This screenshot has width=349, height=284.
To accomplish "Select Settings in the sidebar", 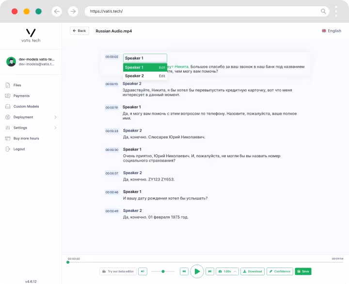I will coord(20,128).
